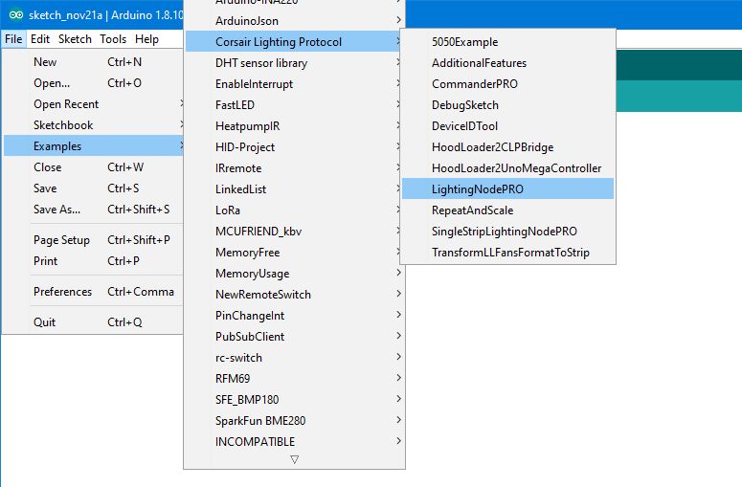Open Preferences from File menu

point(93,292)
